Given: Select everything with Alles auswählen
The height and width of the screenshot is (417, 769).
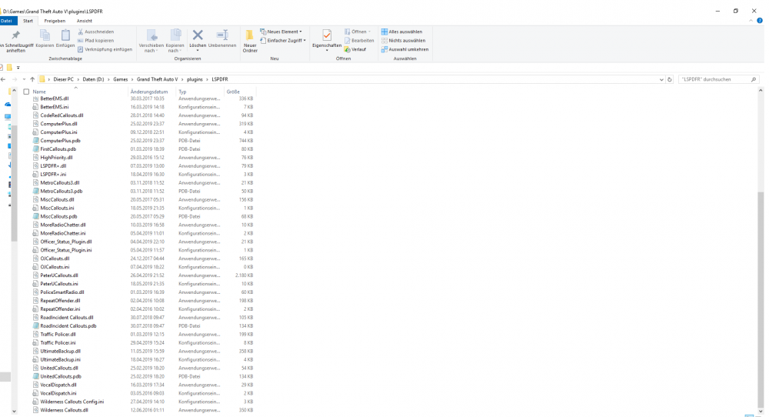Looking at the screenshot, I should point(401,32).
